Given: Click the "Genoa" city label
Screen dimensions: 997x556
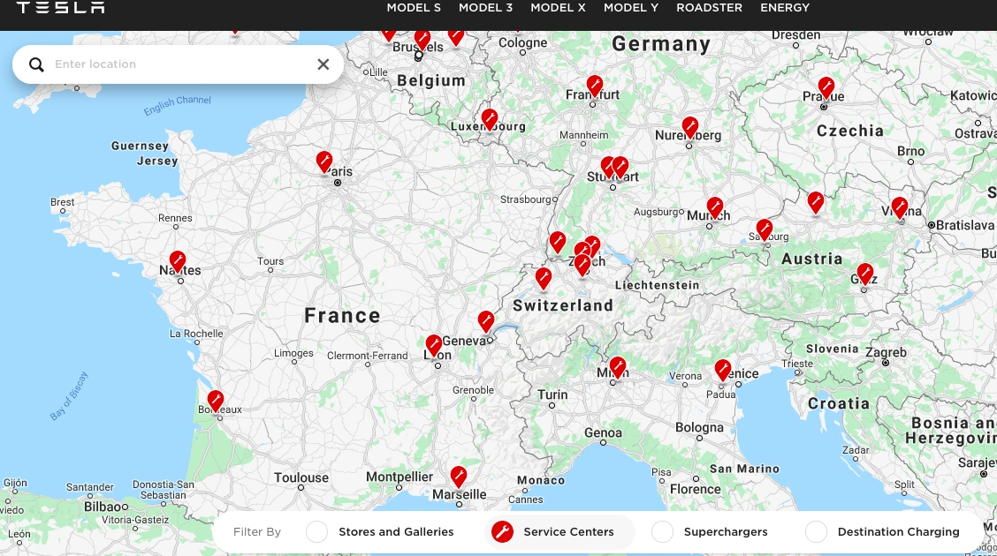Looking at the screenshot, I should click(604, 432).
